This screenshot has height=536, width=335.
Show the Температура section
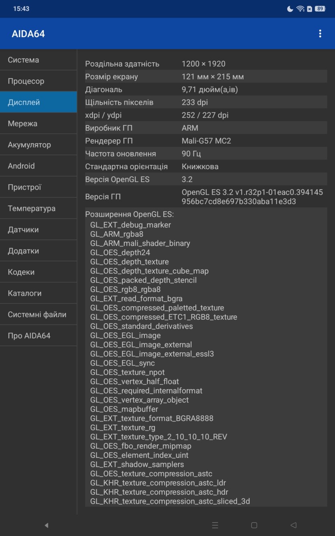coord(39,208)
